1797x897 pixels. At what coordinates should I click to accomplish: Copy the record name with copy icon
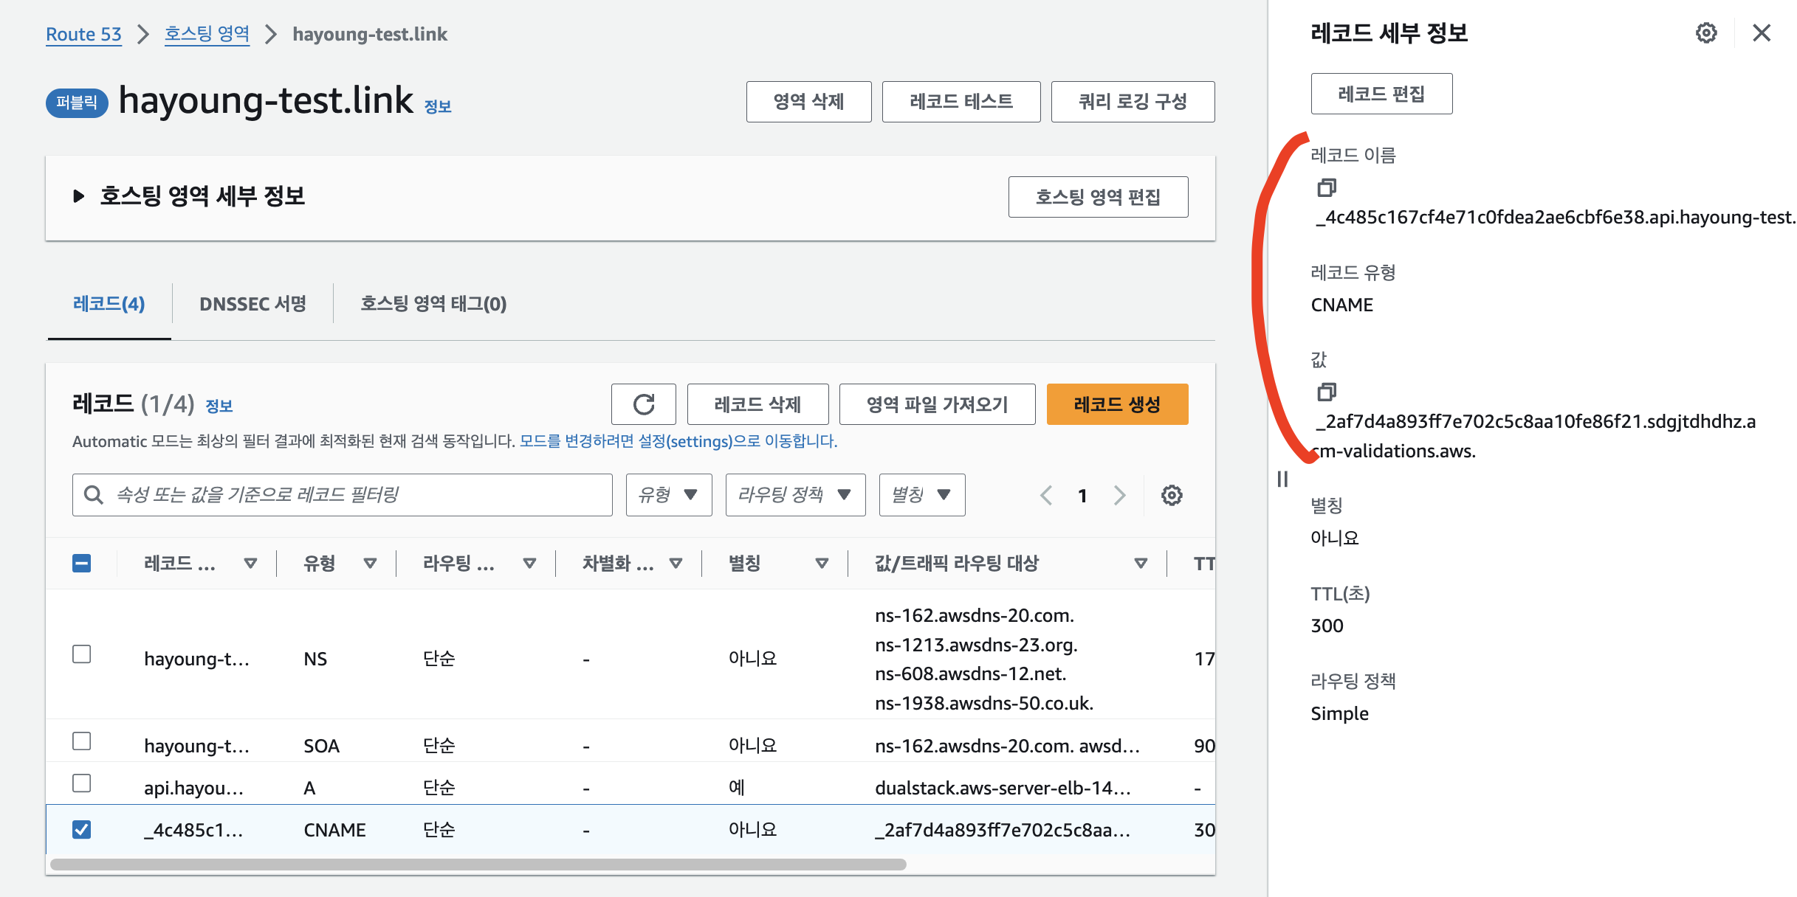coord(1326,188)
